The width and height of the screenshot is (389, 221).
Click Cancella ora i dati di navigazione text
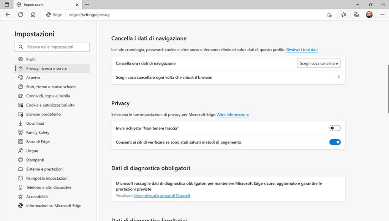(x=145, y=63)
